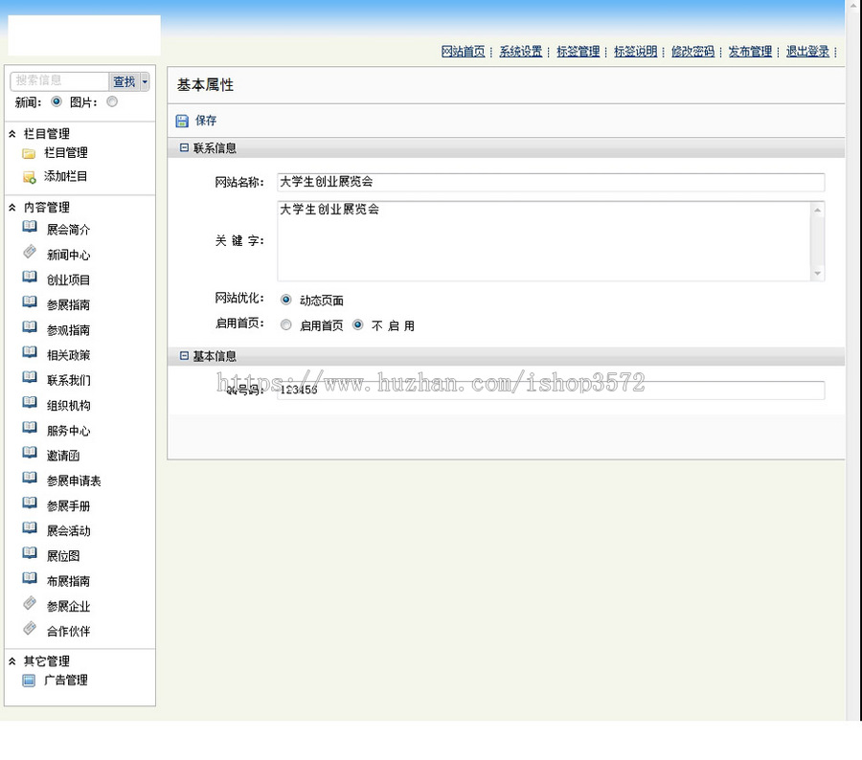Viewport: 862px width, 760px height.
Task: Select the 新闻 search radio button
Action: pyautogui.click(x=57, y=101)
